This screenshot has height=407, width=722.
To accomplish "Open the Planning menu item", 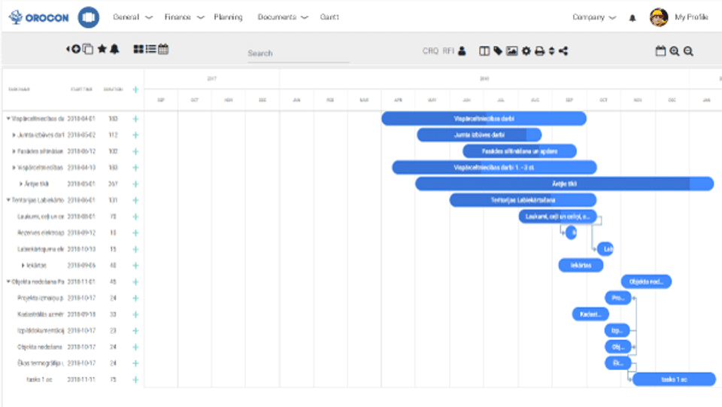I will click(x=228, y=17).
